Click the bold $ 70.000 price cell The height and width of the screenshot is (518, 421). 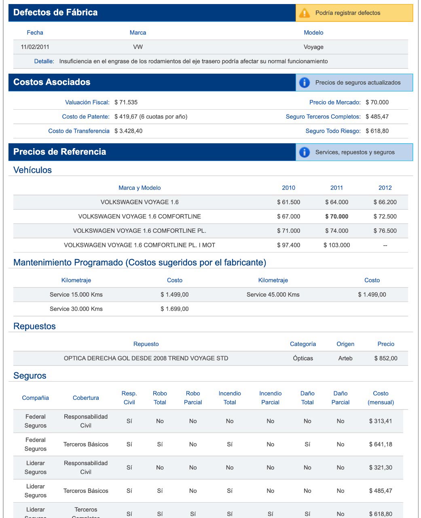(x=336, y=217)
